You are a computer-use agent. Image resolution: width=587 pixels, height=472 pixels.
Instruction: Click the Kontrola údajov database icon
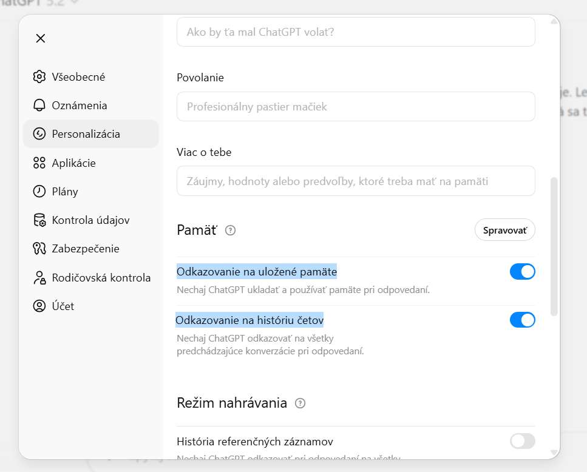(x=39, y=220)
